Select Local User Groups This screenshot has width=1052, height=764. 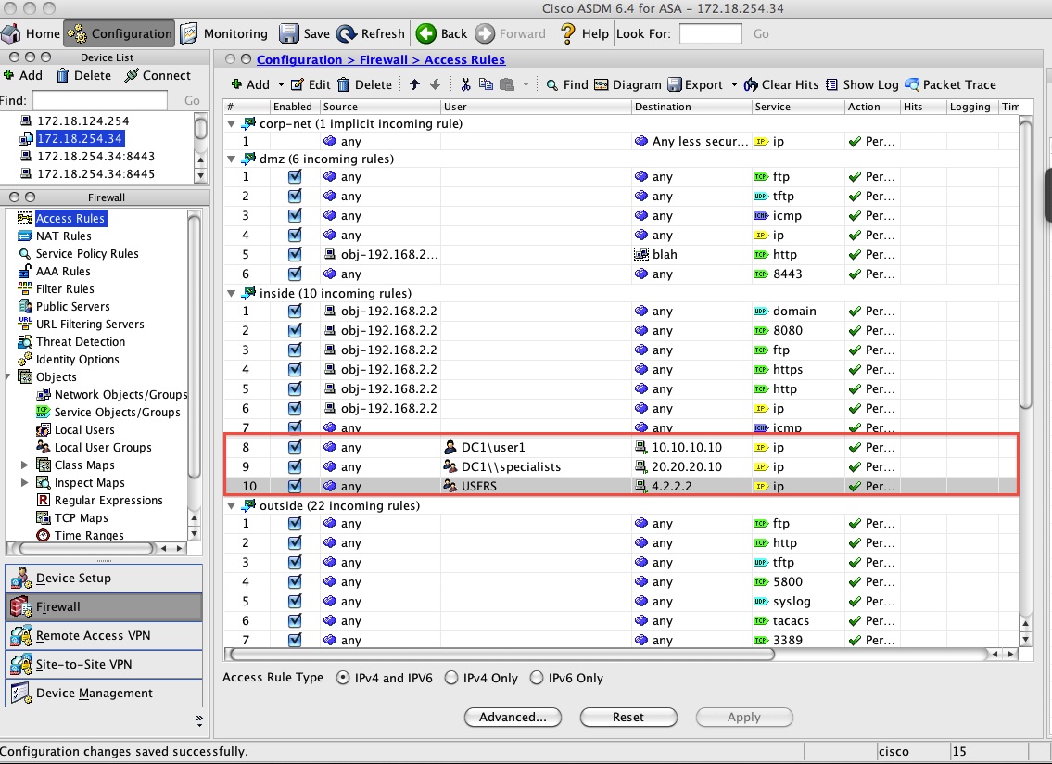point(103,447)
